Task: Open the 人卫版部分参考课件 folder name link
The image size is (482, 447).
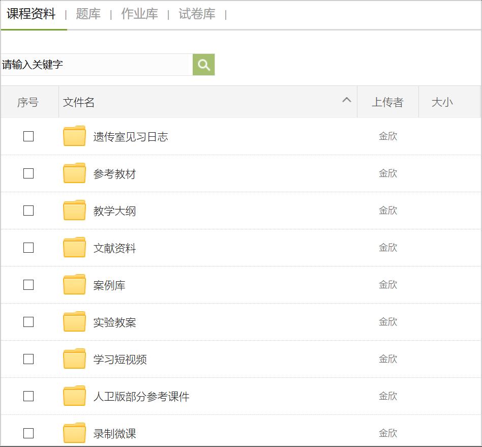Action: tap(141, 397)
